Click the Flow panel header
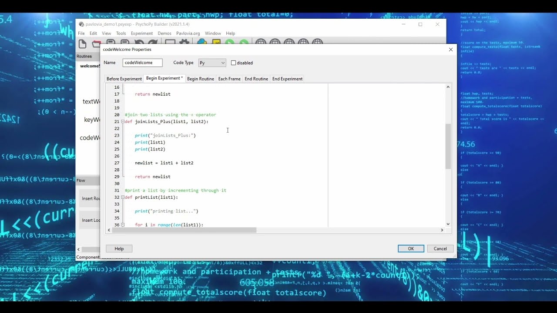The image size is (557, 313). [x=88, y=180]
